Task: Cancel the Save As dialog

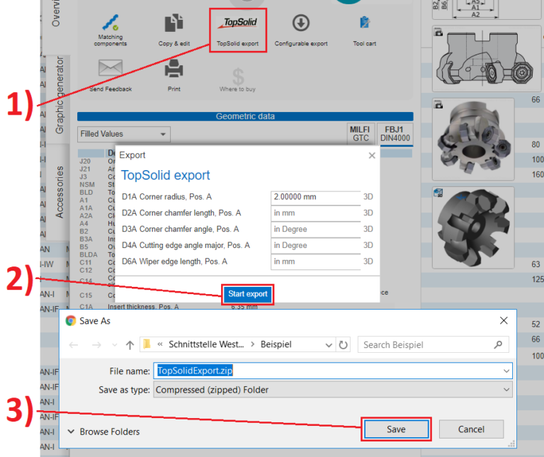Action: click(471, 429)
